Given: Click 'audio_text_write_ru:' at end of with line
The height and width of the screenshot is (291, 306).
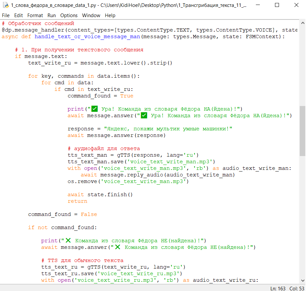Looking at the screenshot, I should pyautogui.click(x=226, y=280).
